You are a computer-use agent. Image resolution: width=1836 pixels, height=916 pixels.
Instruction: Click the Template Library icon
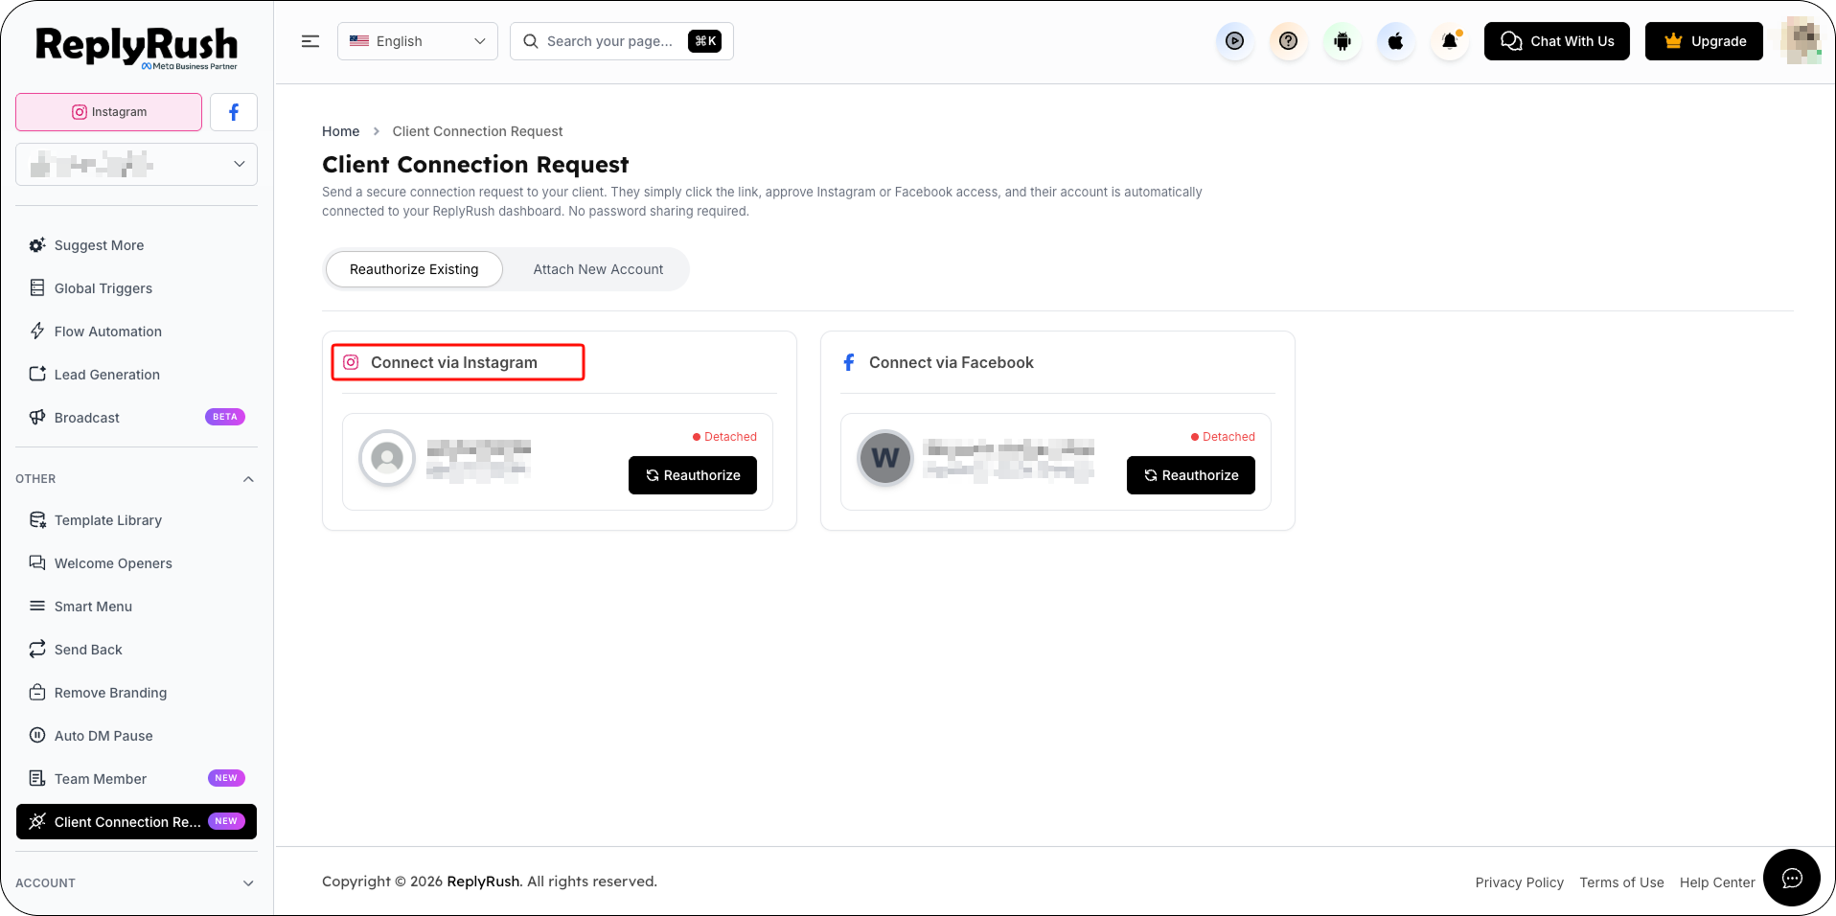click(x=37, y=520)
